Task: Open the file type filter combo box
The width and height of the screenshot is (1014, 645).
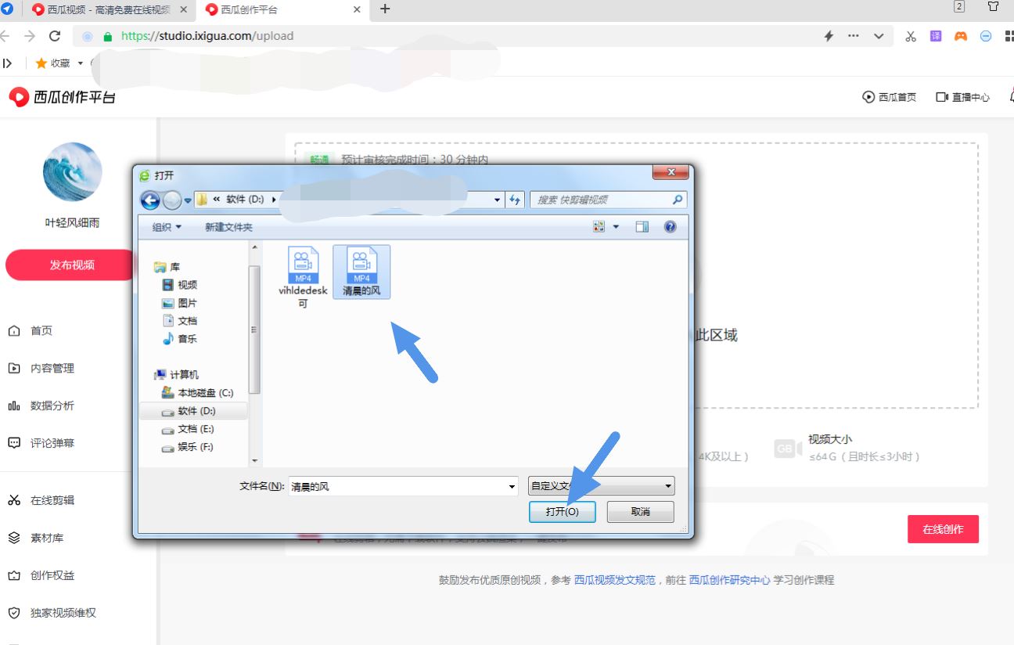Action: click(601, 486)
